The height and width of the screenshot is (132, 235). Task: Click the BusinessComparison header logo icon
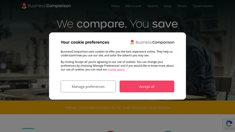(24, 6)
